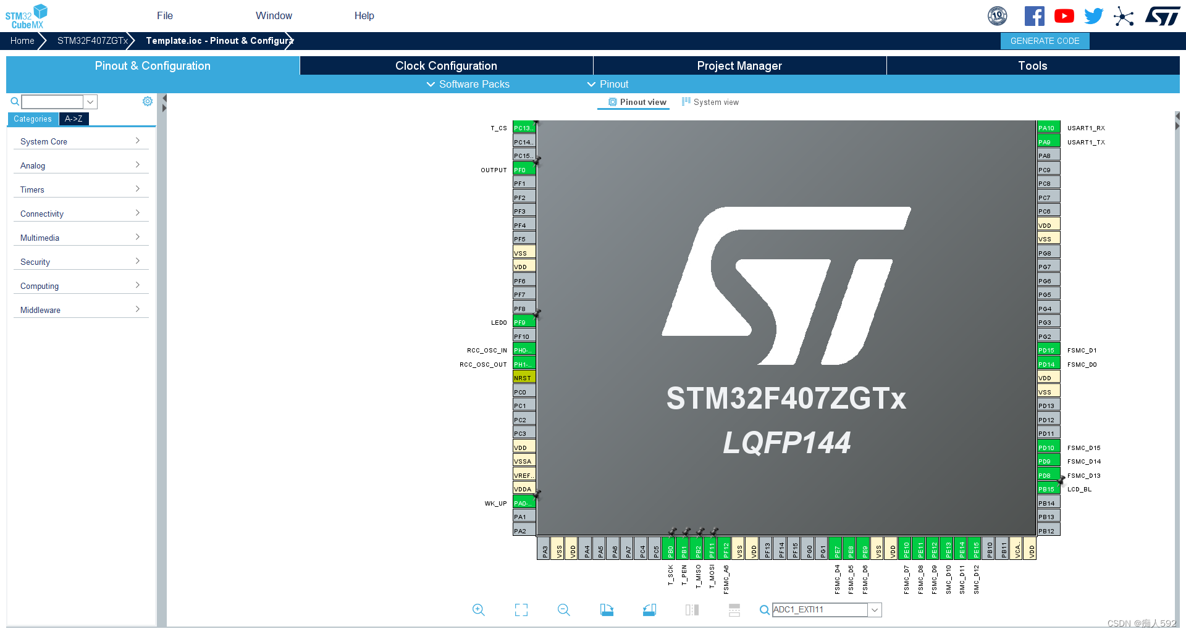This screenshot has height=634, width=1186.
Task: Select the green PD14 pin (FSMC_D0)
Action: click(x=1049, y=364)
